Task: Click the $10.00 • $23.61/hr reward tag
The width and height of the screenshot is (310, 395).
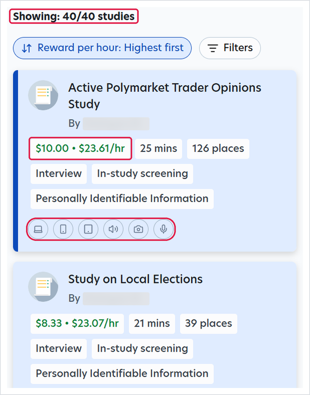Action: click(x=80, y=149)
